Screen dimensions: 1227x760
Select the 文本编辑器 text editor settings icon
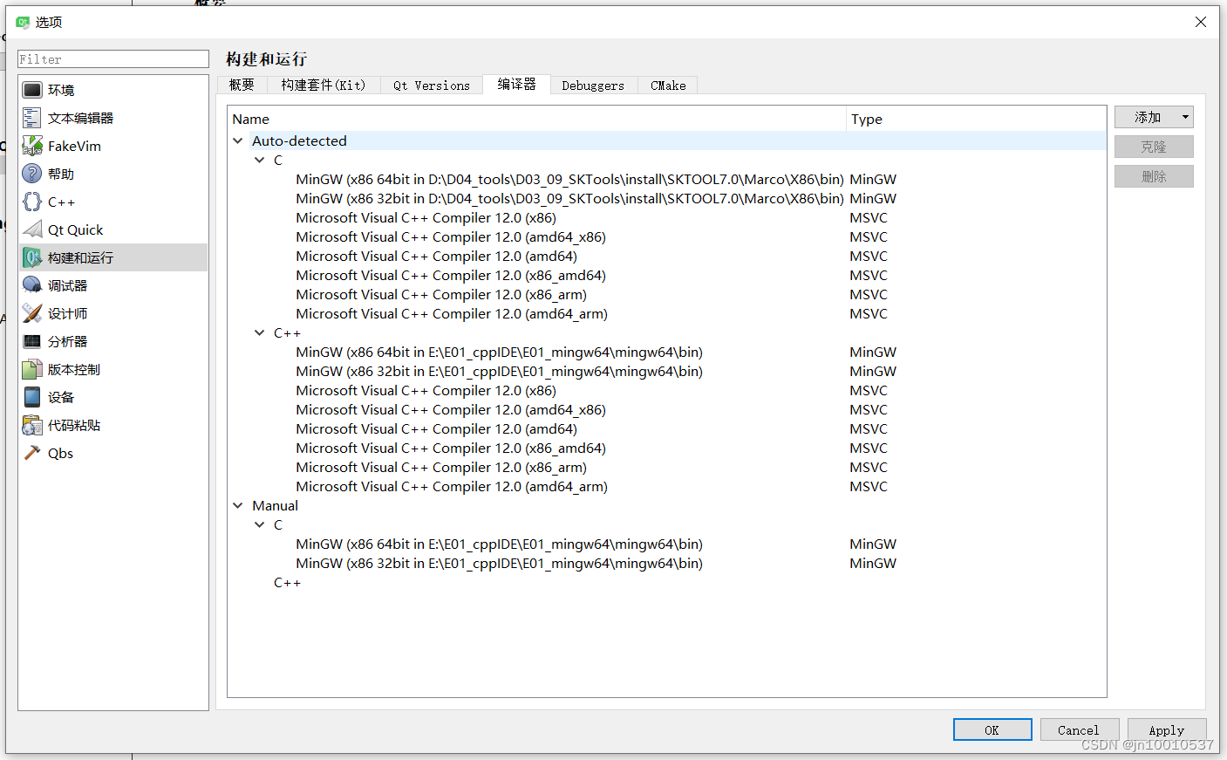pos(32,117)
